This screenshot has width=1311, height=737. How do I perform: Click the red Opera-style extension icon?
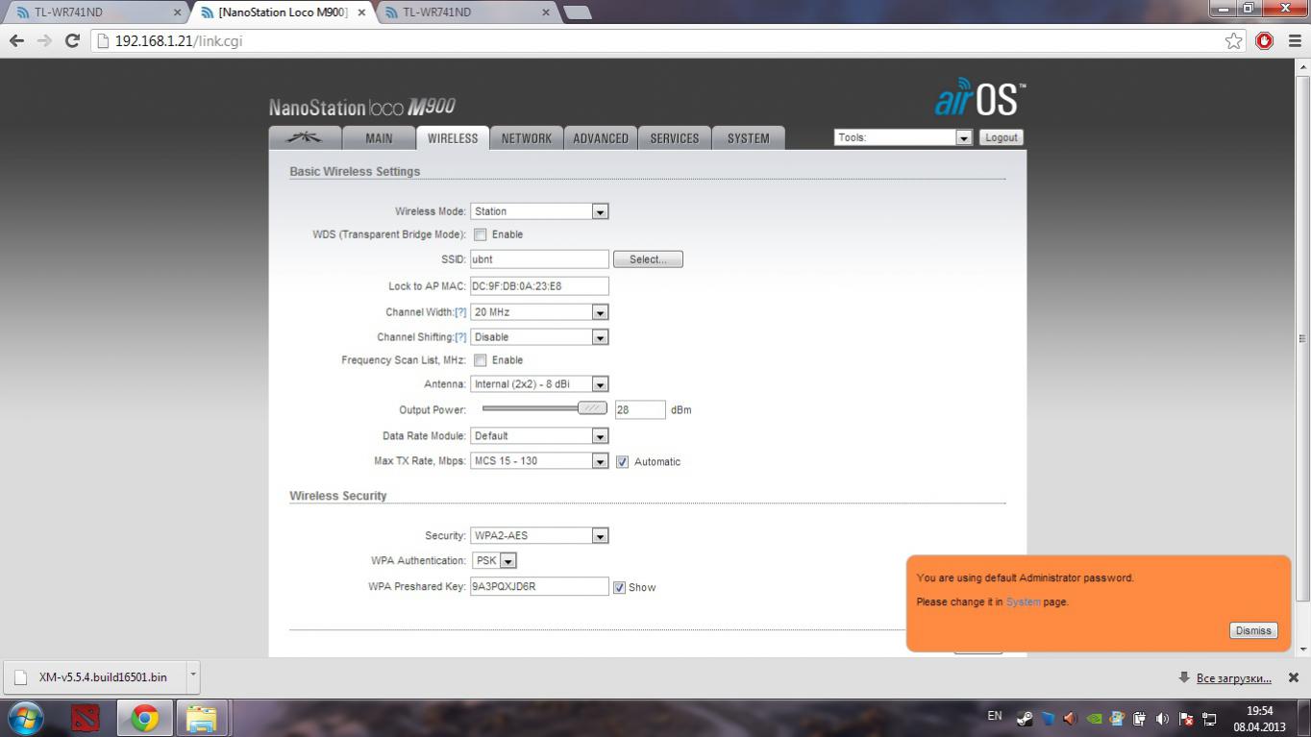(x=1264, y=40)
